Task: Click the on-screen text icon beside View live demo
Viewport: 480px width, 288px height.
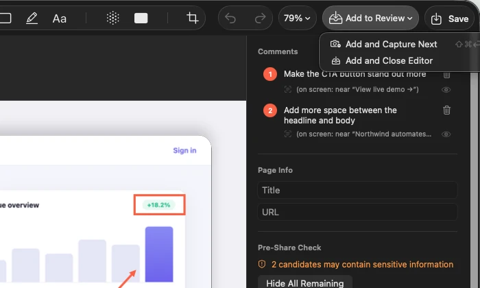Action: [x=288, y=89]
